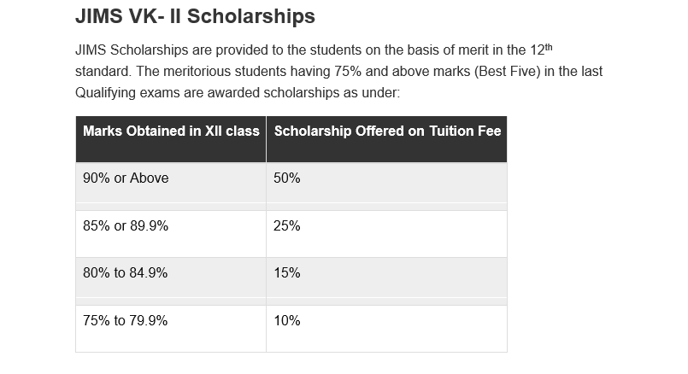
Task: Click the Marks Obtained in XII class header
Action: coord(171,131)
